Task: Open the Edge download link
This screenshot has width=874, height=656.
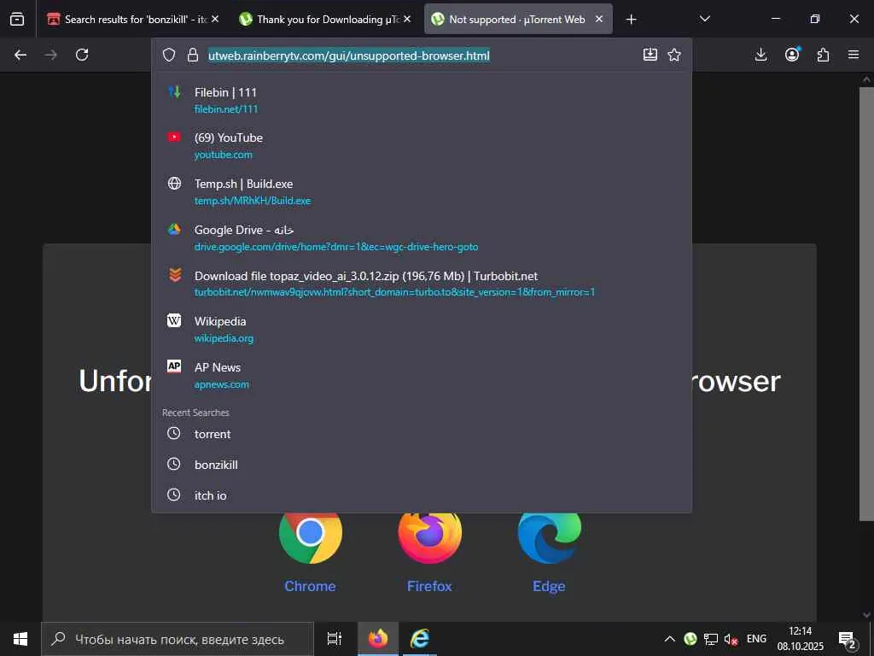Action: click(549, 586)
